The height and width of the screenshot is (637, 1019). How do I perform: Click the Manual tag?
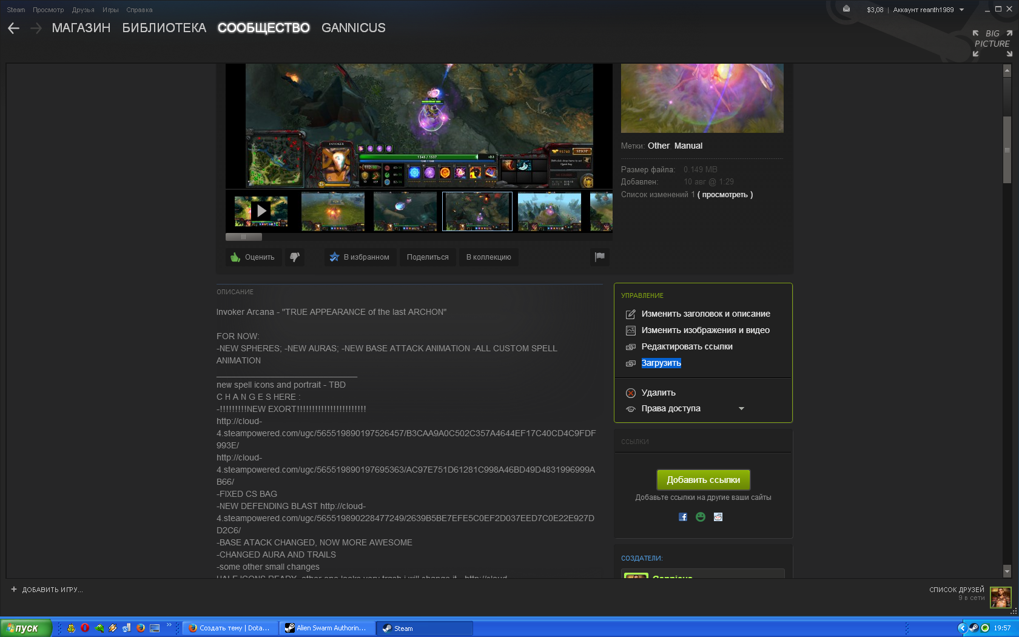pyautogui.click(x=688, y=146)
